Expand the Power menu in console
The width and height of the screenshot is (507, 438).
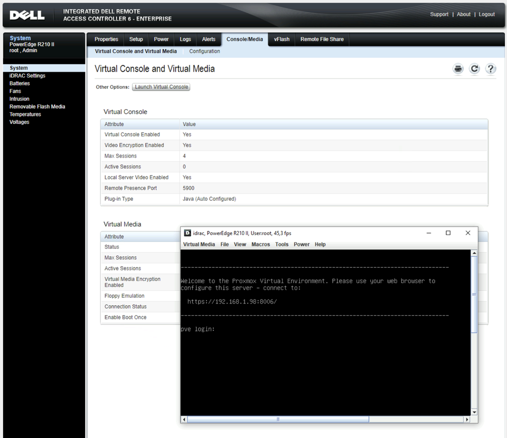(302, 245)
